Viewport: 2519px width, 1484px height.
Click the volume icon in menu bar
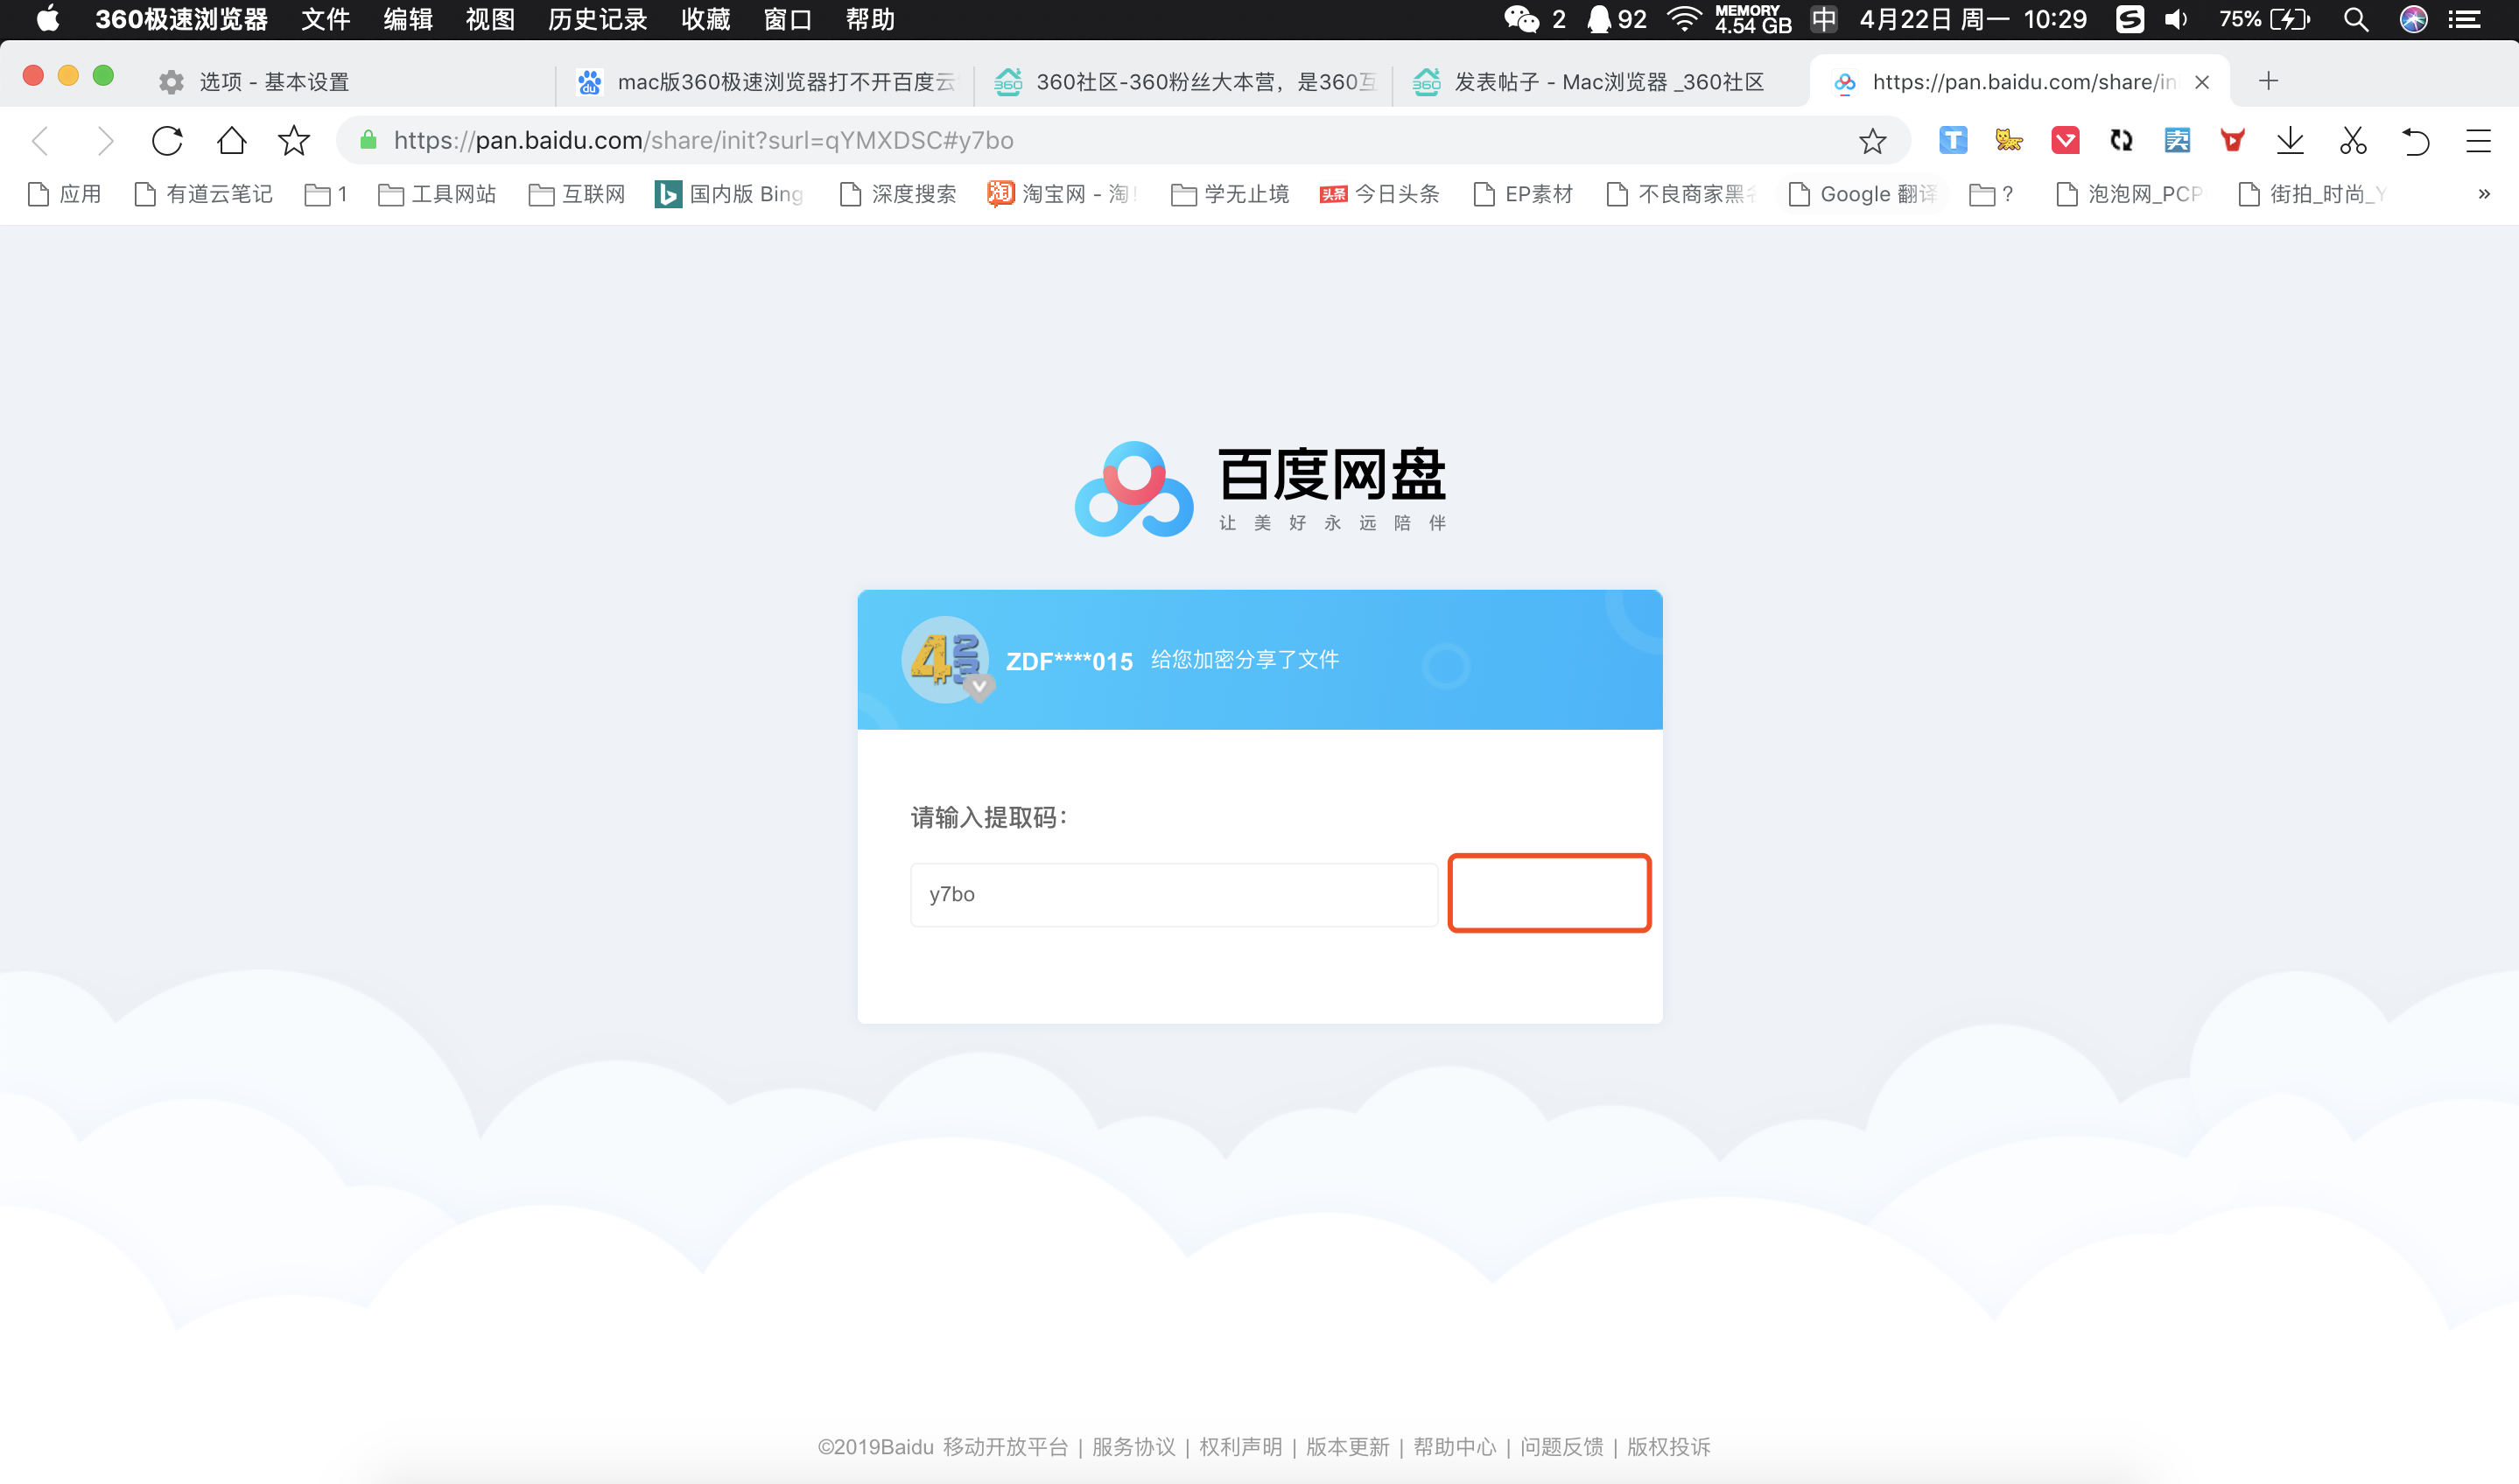point(2176,19)
